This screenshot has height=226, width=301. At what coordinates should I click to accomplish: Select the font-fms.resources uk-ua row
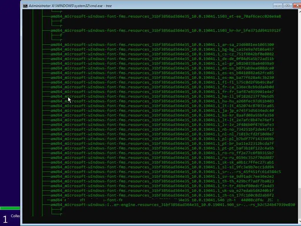(162, 190)
